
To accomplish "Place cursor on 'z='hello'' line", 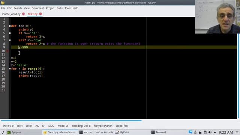I will 19,65.
